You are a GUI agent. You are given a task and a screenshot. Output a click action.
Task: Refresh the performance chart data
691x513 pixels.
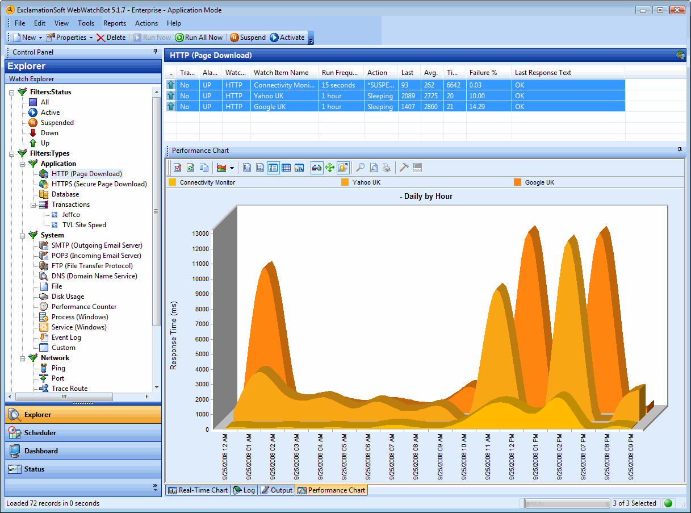pos(190,167)
